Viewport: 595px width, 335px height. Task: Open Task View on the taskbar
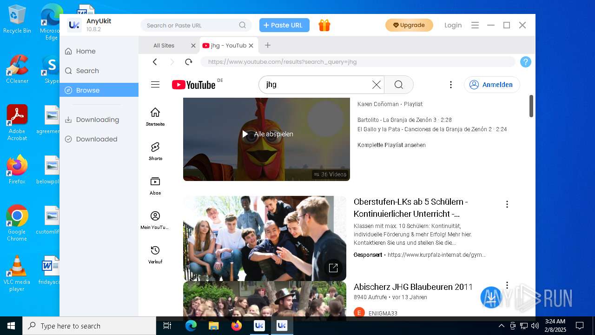(167, 326)
